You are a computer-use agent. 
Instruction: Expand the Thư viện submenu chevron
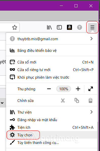tap(91, 112)
